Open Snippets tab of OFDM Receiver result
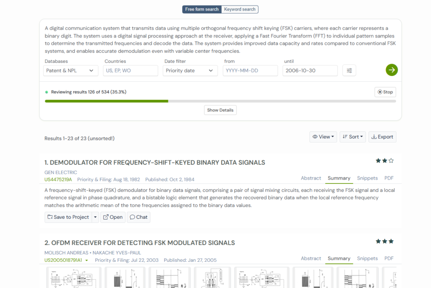 (x=367, y=258)
